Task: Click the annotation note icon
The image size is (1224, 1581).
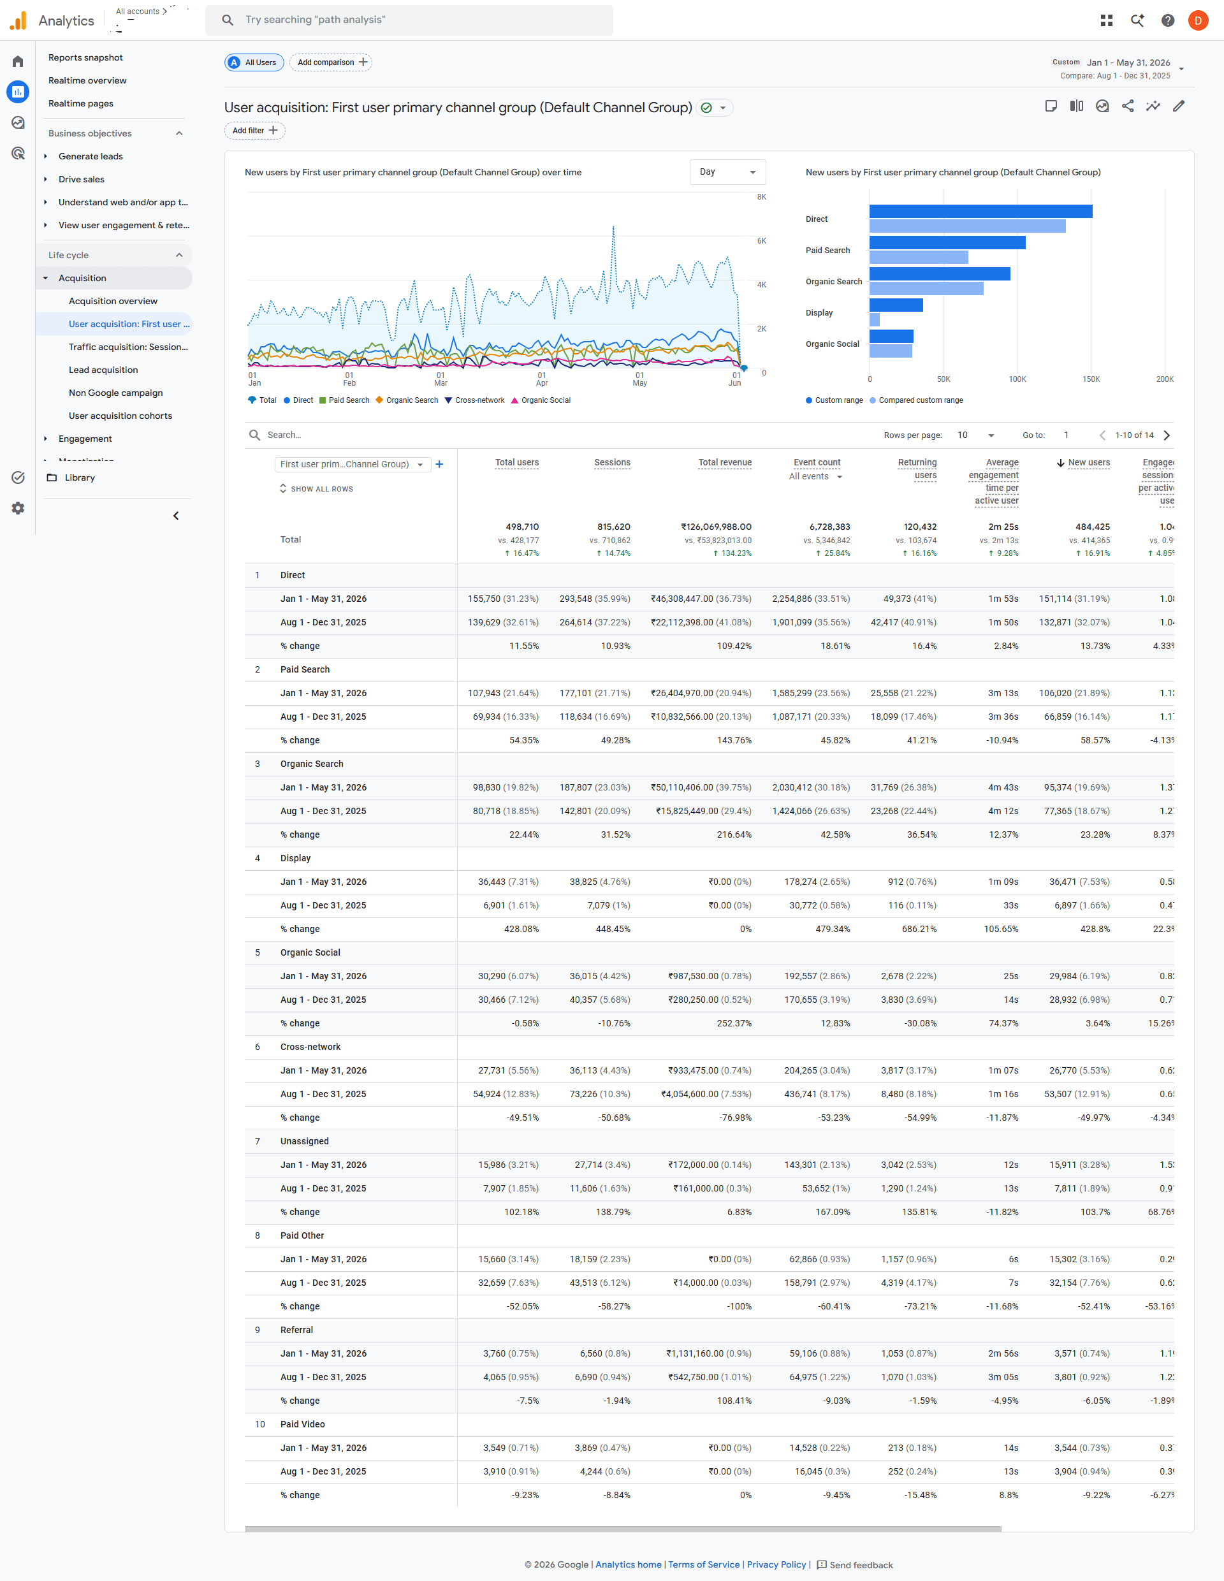Action: pyautogui.click(x=1051, y=106)
